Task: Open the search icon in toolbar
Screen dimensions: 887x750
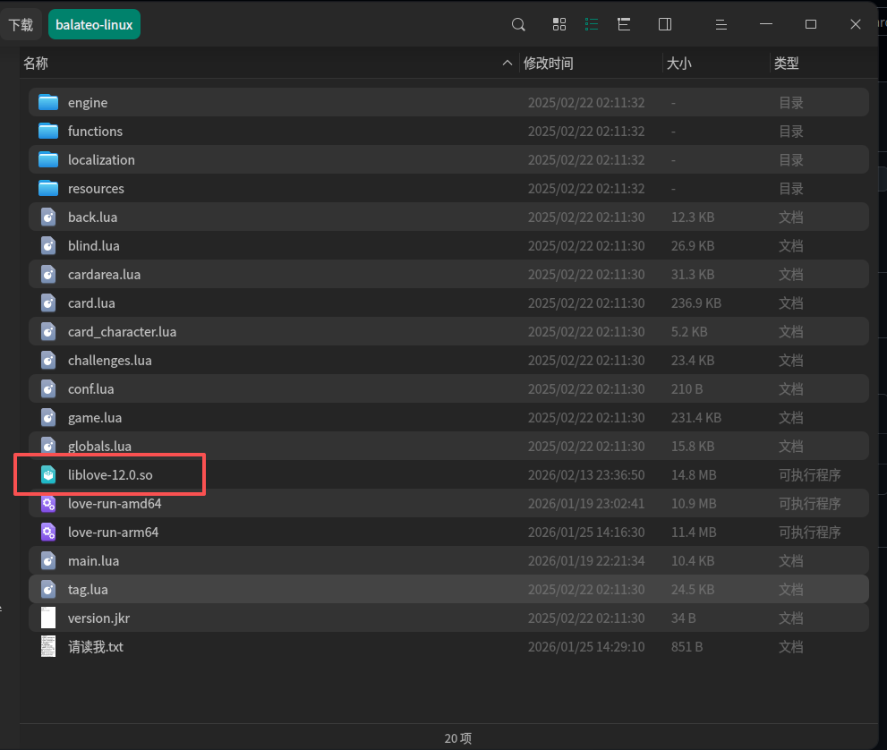Action: (x=518, y=24)
